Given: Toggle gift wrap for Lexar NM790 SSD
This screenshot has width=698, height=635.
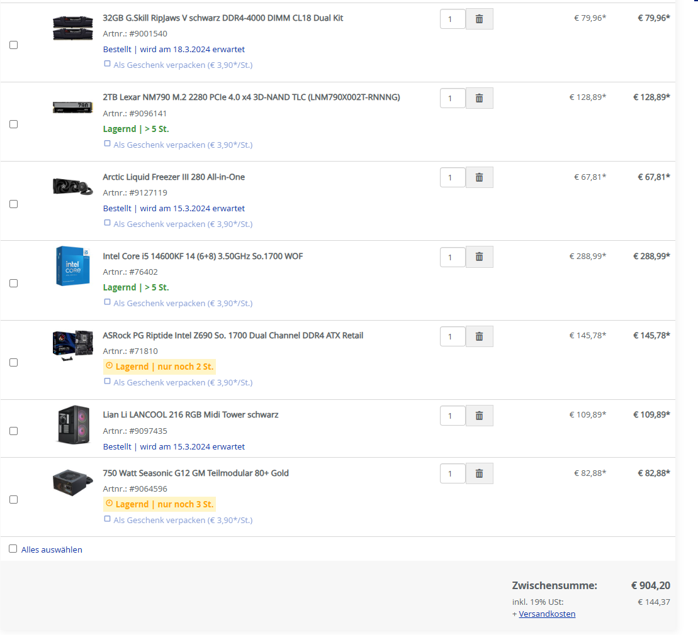Looking at the screenshot, I should (x=107, y=143).
